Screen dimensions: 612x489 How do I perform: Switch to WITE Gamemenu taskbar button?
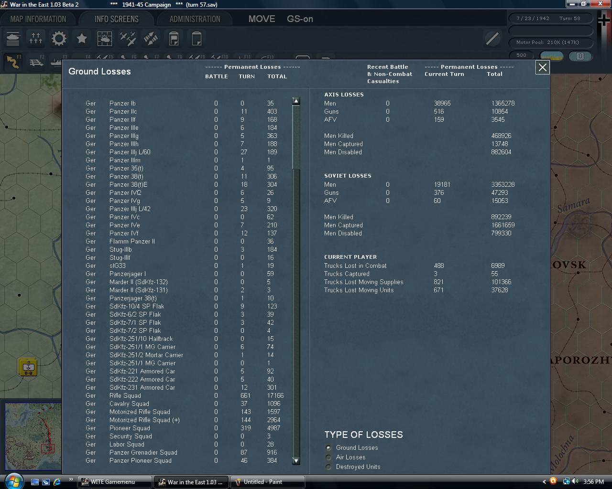tap(114, 482)
